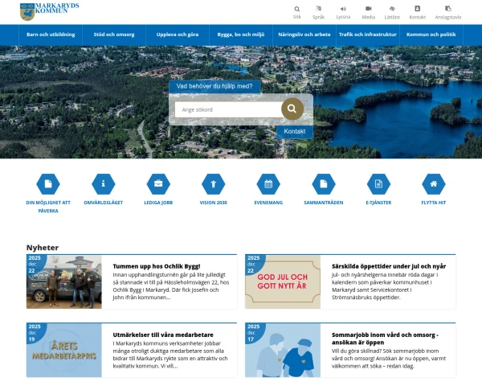This screenshot has height=386, width=482.
Task: Open Sommarjobb inom vård och omsorg article
Action: tap(385, 339)
